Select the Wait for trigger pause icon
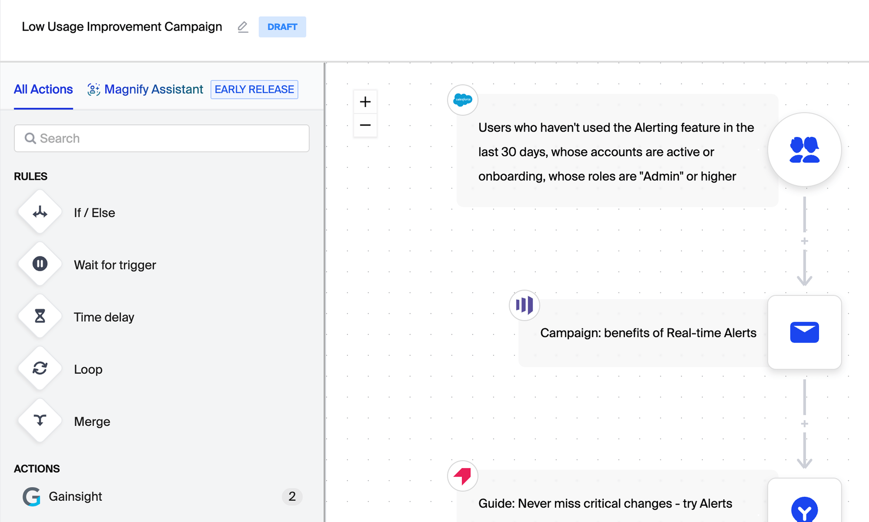 pos(40,264)
